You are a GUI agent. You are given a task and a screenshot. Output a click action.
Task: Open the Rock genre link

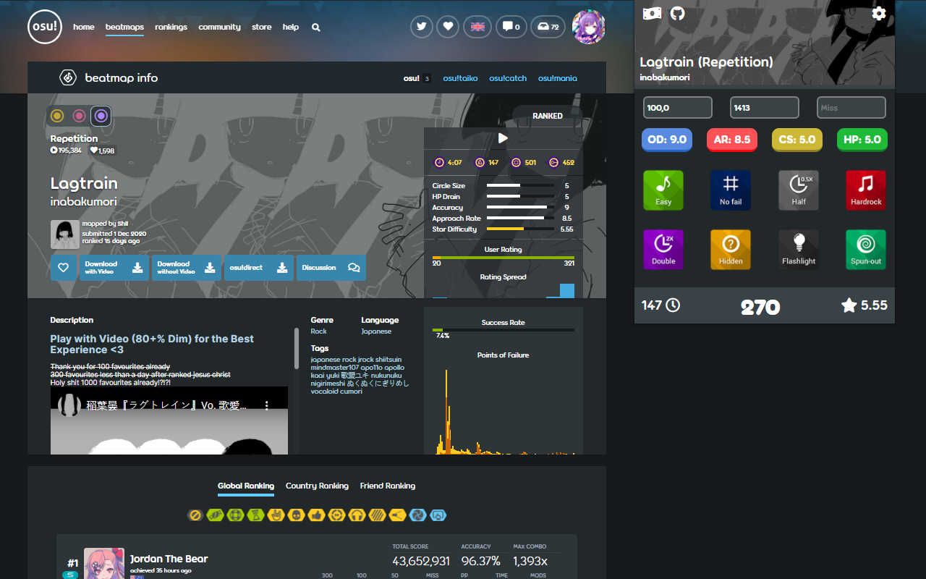[x=319, y=331]
